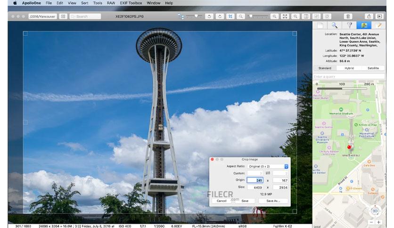This screenshot has width=394, height=228.
Task: Click the grid browser icon beside path
Action: pyautogui.click(x=63, y=16)
